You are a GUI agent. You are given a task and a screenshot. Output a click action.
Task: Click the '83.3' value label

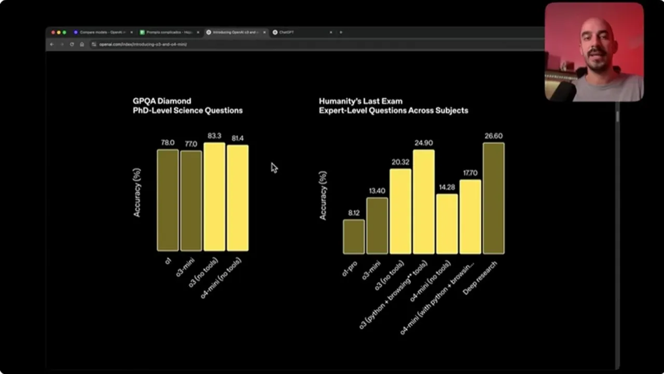(x=214, y=136)
